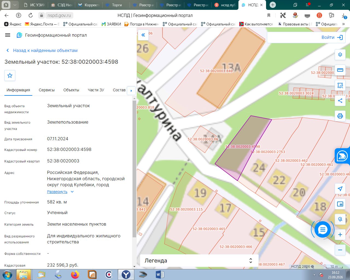Bookmark this page in address bar

269,15
